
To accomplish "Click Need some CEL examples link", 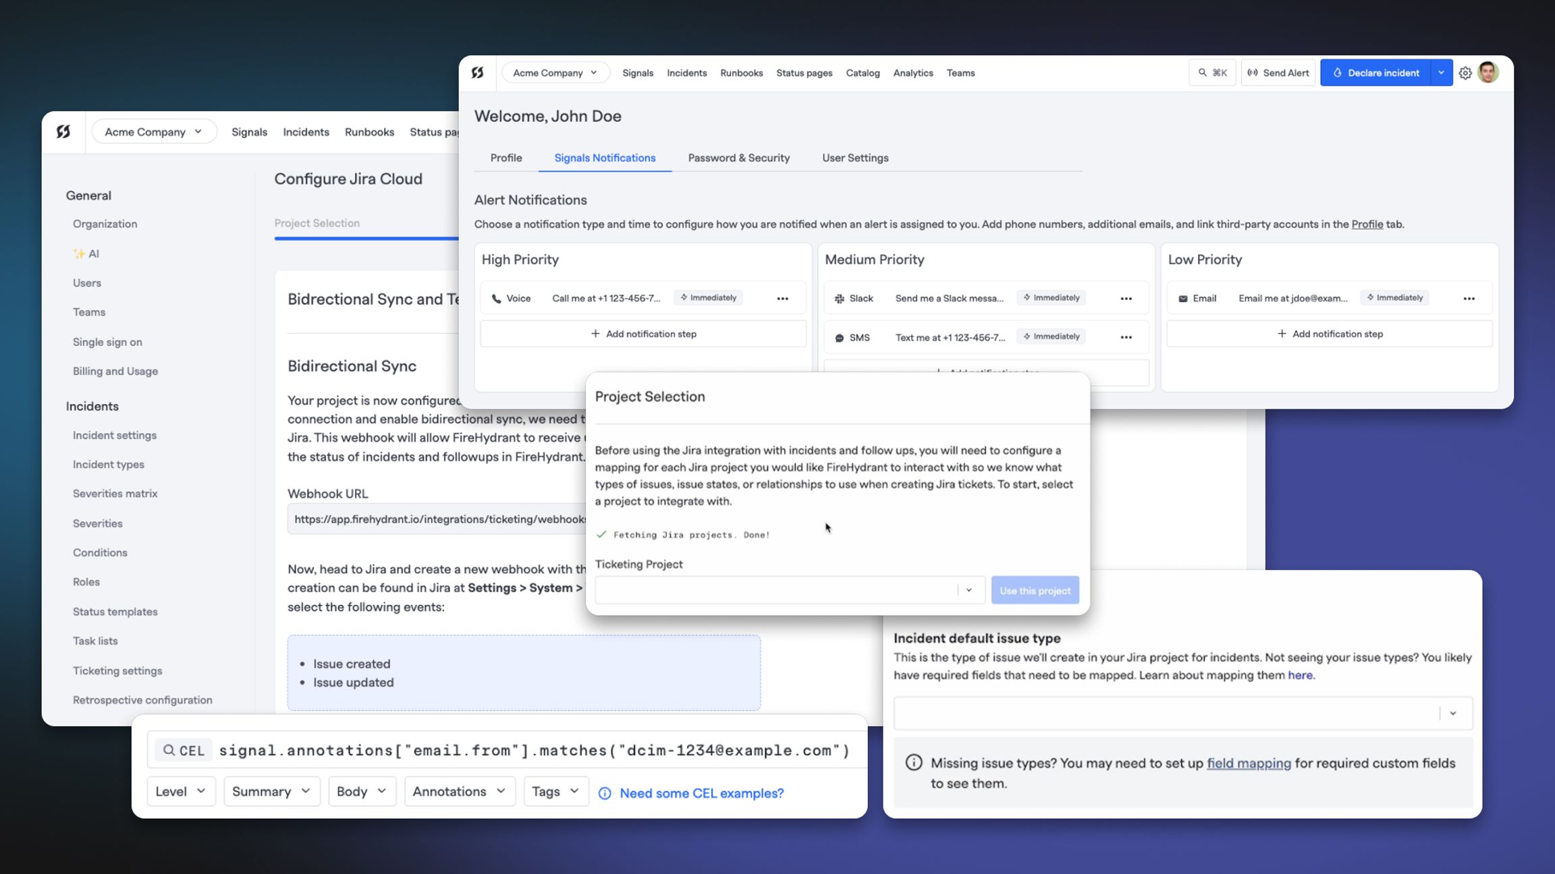I will tap(701, 793).
